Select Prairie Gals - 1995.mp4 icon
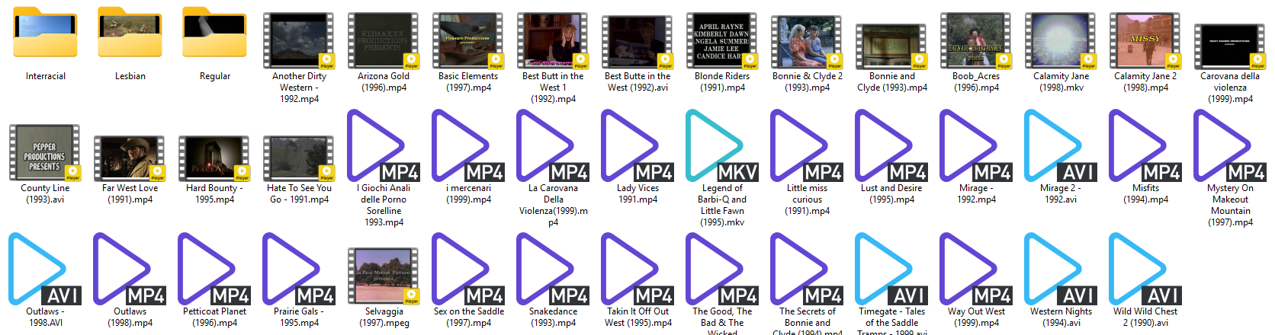Image resolution: width=1275 pixels, height=335 pixels. click(x=299, y=269)
